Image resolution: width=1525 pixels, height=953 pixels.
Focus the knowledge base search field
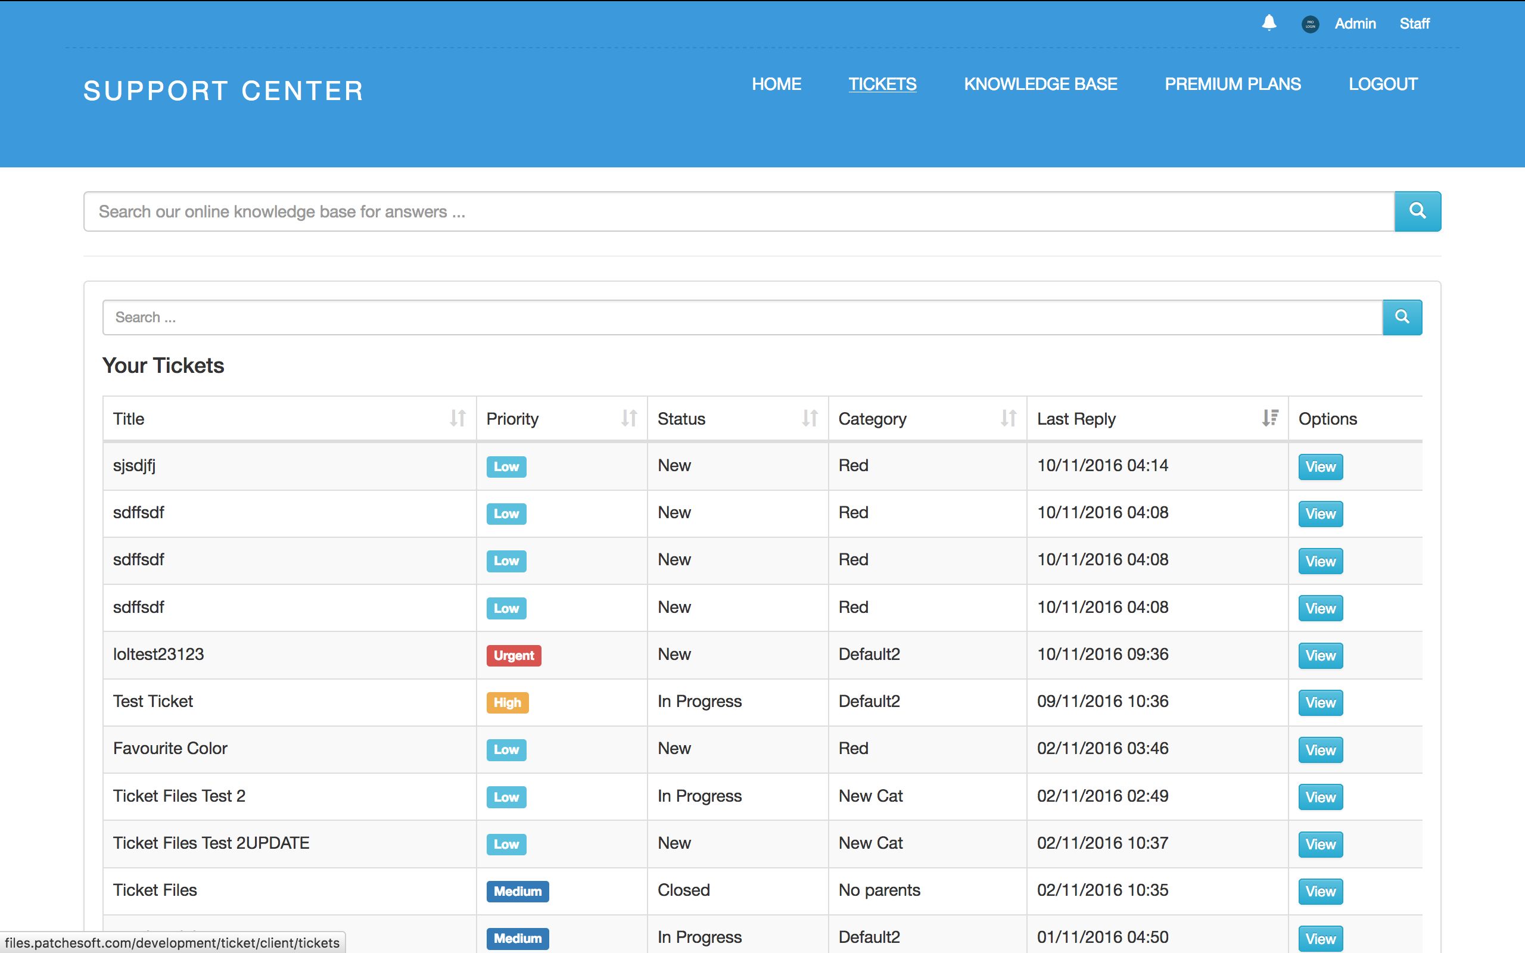pyautogui.click(x=739, y=212)
